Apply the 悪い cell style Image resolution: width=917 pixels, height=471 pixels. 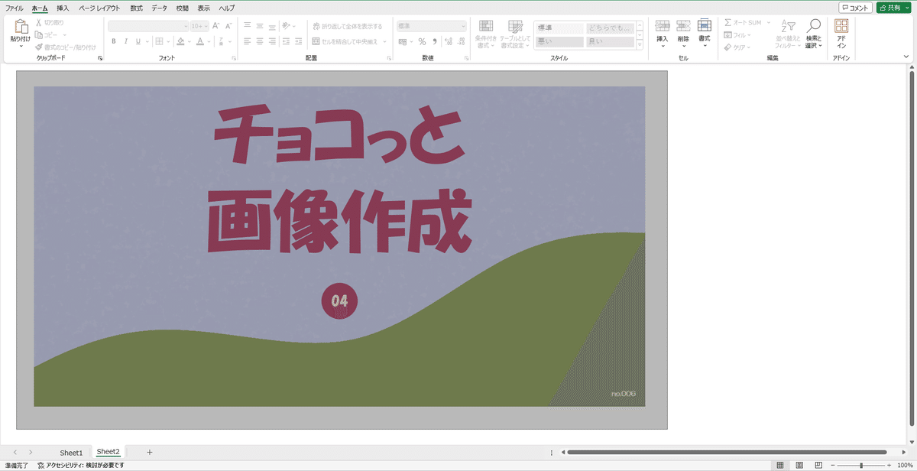click(x=559, y=41)
